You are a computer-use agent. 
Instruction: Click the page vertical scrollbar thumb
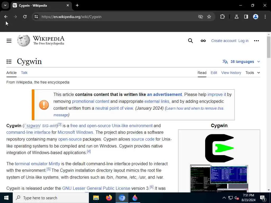click(x=269, y=47)
